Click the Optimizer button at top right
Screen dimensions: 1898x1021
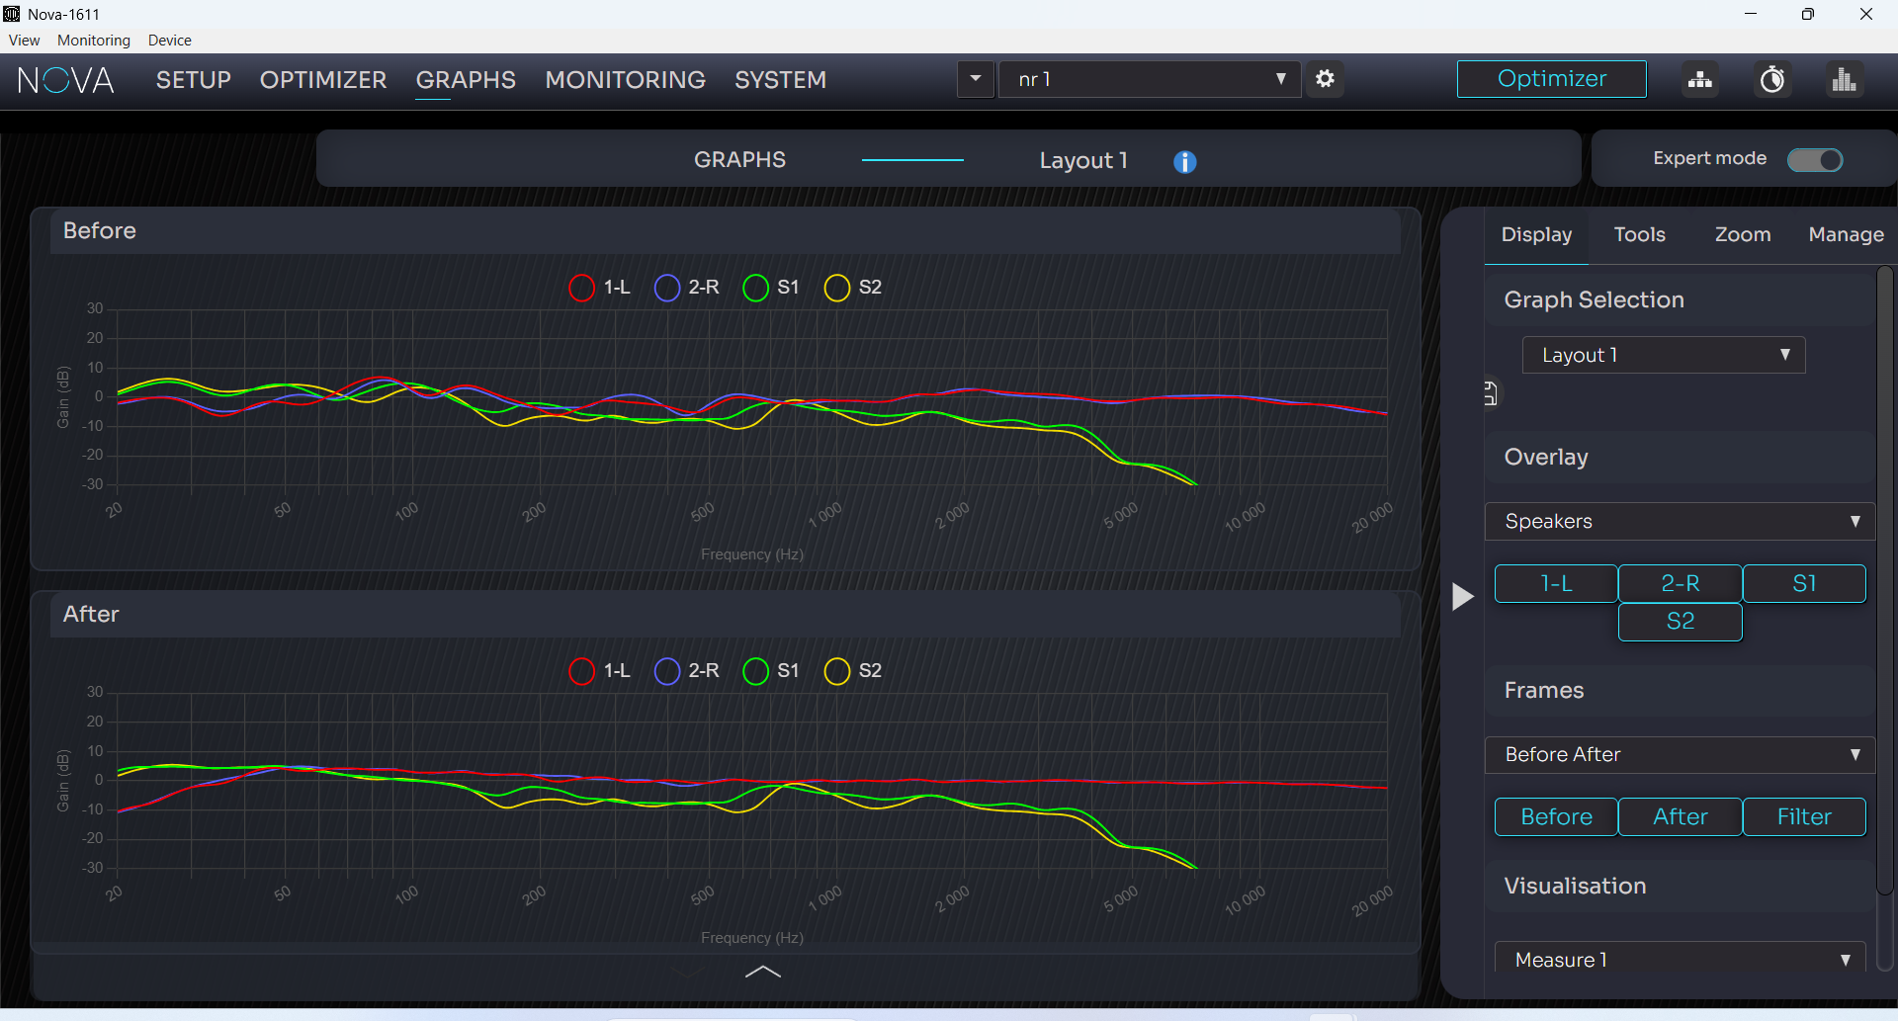(1552, 79)
